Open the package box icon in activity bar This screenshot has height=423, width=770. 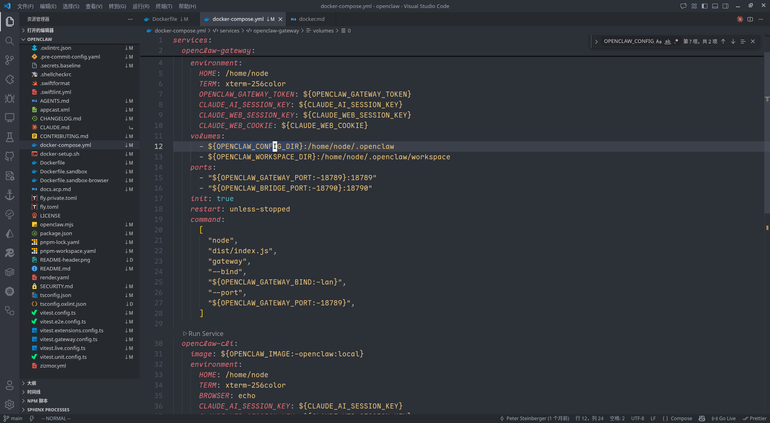(10, 272)
